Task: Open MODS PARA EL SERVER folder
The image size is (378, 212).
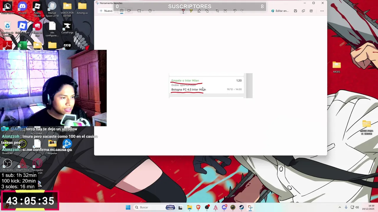Action: [366, 127]
